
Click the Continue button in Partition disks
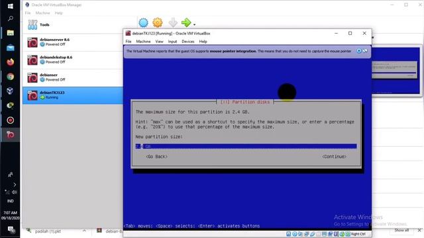point(334,157)
